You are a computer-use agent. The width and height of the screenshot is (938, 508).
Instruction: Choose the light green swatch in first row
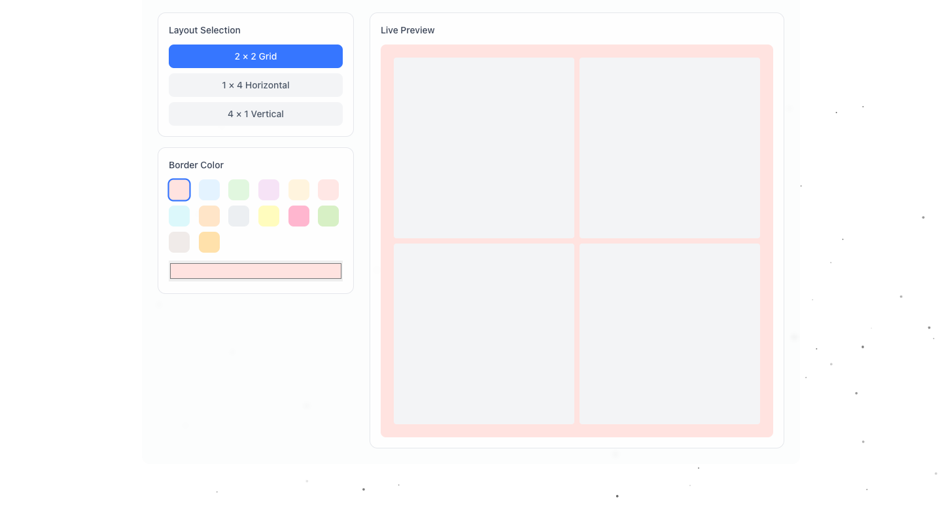coord(239,190)
